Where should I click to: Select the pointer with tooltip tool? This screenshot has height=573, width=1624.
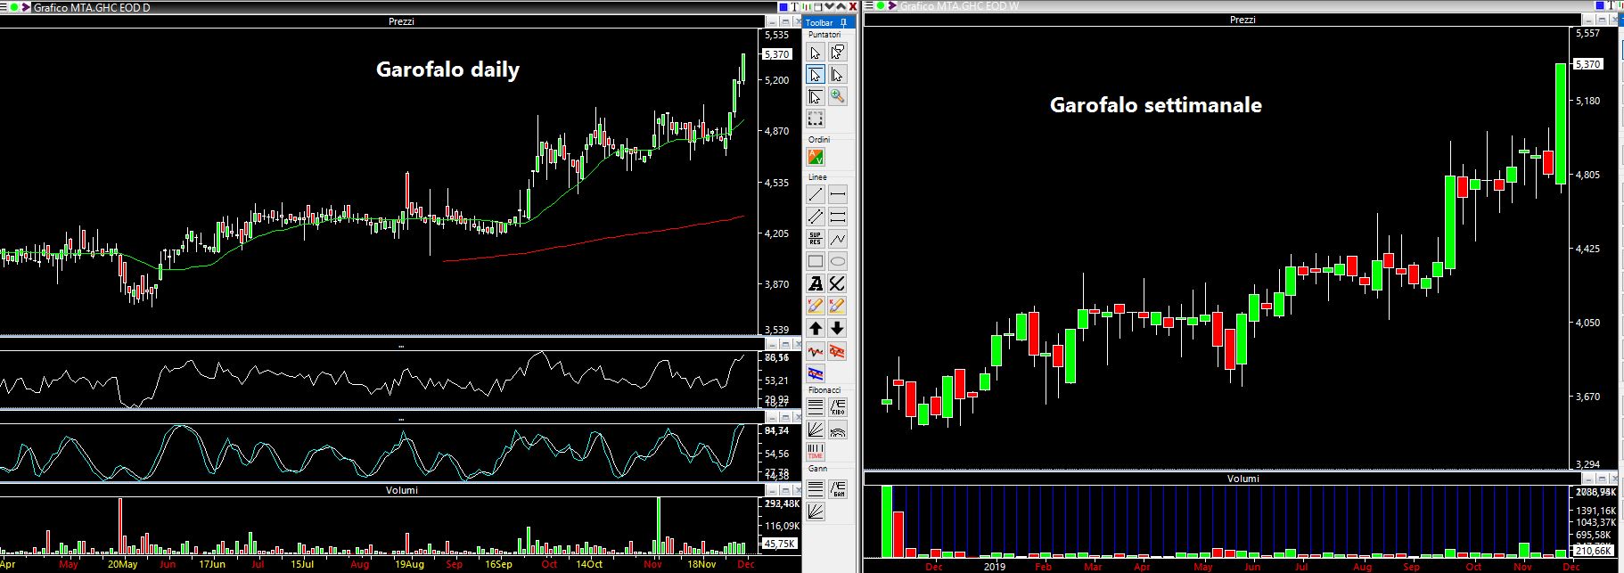(837, 53)
